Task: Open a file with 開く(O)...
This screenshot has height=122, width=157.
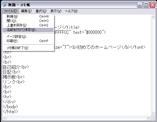Action: tap(28, 21)
